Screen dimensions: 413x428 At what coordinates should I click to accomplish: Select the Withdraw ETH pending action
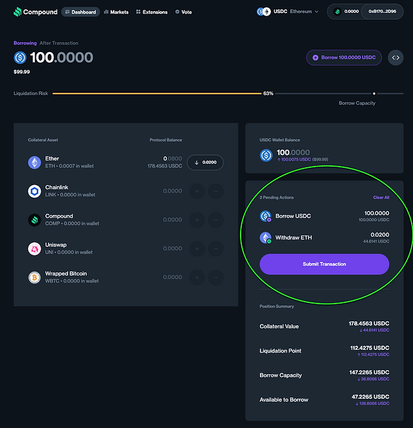pos(324,238)
